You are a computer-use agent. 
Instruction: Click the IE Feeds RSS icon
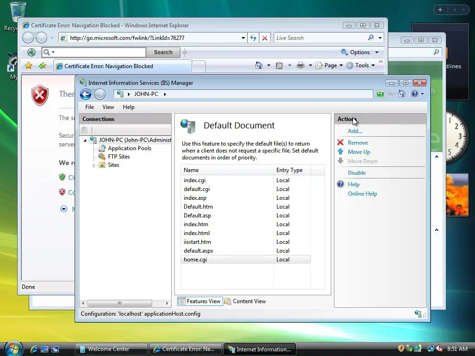click(x=279, y=66)
